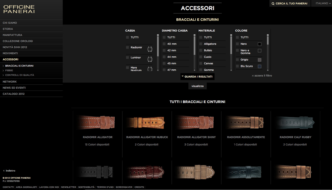Viewport: 332px width, 190px height.
Task: Open the Movimenti menu item
Action: [x=31, y=53]
